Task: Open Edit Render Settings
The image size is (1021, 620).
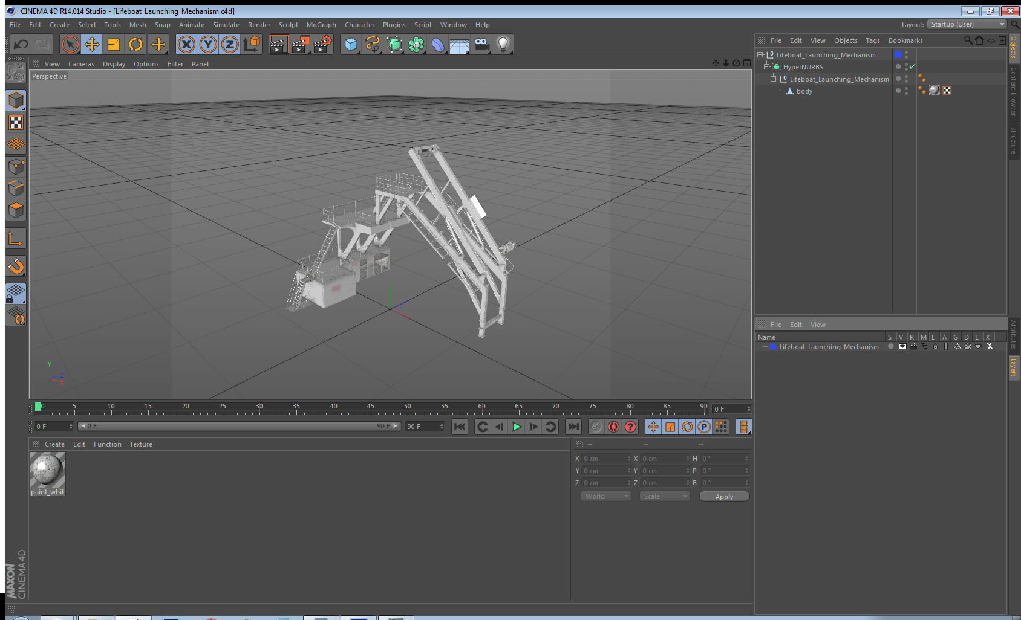Action: pos(323,44)
